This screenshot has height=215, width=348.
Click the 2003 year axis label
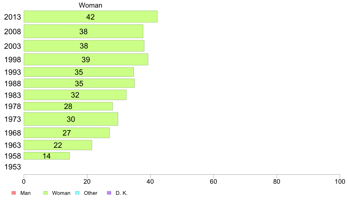13,46
